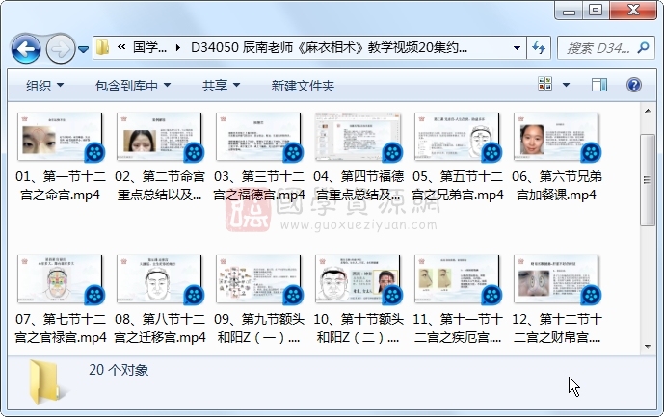Select video thumbnail 12、第十二节十二宫之财帛宫

pos(556,279)
